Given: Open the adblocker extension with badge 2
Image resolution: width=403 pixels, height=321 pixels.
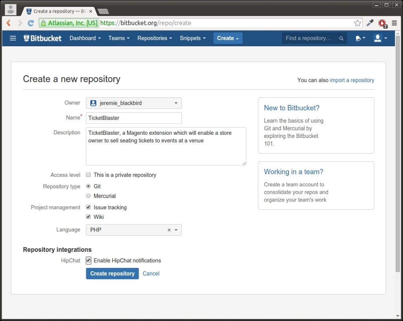Looking at the screenshot, I should coord(382,23).
